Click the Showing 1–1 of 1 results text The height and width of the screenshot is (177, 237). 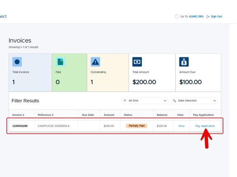(23, 47)
